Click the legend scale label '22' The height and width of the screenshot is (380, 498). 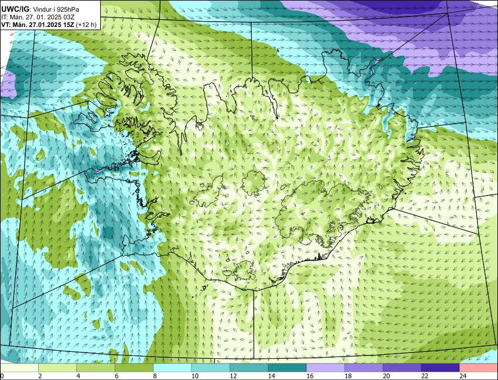pyautogui.click(x=425, y=376)
